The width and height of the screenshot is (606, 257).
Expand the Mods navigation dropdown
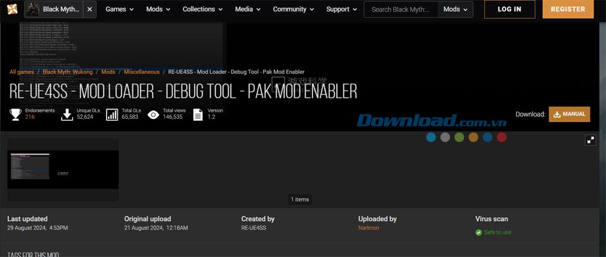point(158,10)
